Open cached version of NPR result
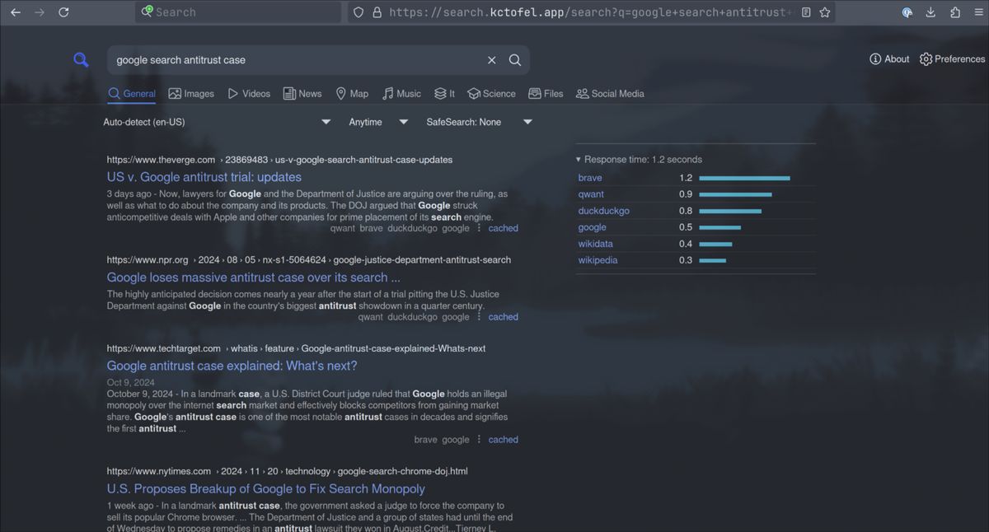 pyautogui.click(x=503, y=317)
